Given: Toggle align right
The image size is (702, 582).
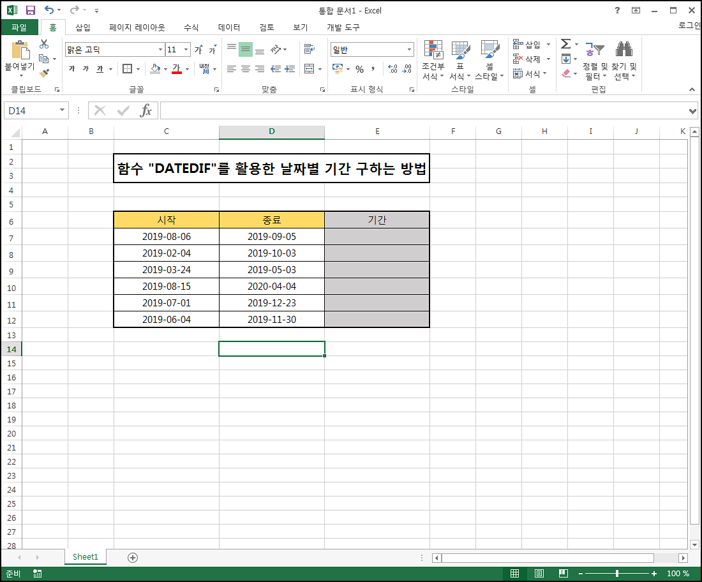Looking at the screenshot, I should (x=260, y=69).
